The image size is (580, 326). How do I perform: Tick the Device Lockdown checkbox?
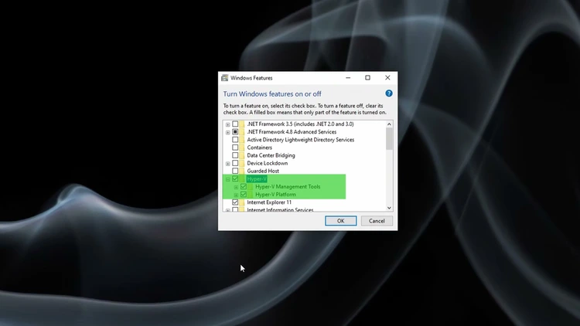(235, 163)
